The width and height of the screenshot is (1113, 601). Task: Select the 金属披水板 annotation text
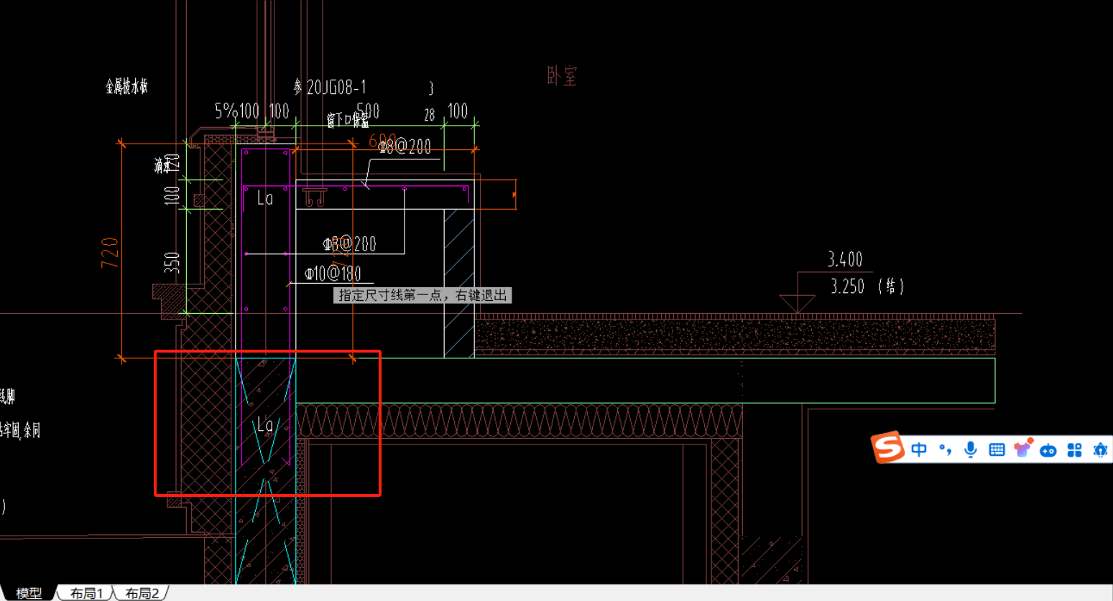coord(126,87)
